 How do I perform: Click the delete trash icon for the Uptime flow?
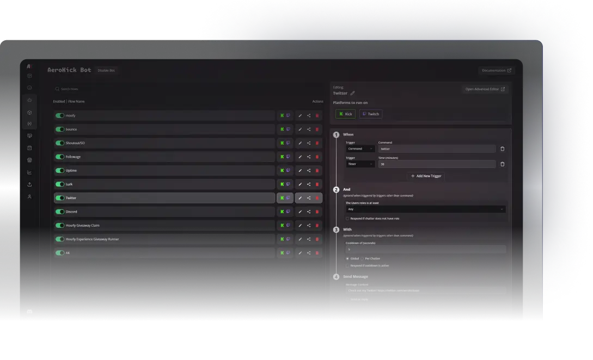pos(317,170)
